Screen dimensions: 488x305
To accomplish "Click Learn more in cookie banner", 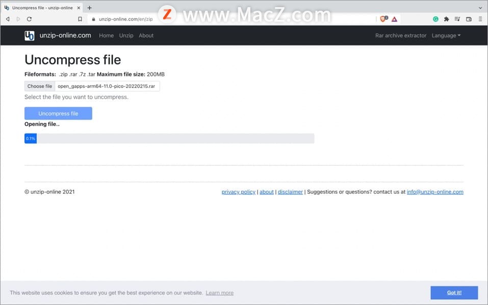I will [219, 293].
